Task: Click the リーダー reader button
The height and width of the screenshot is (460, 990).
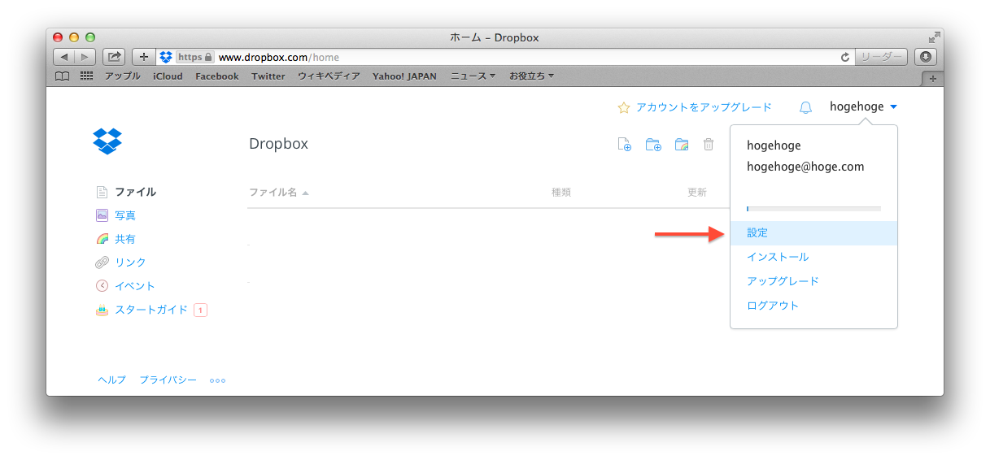Action: point(881,57)
